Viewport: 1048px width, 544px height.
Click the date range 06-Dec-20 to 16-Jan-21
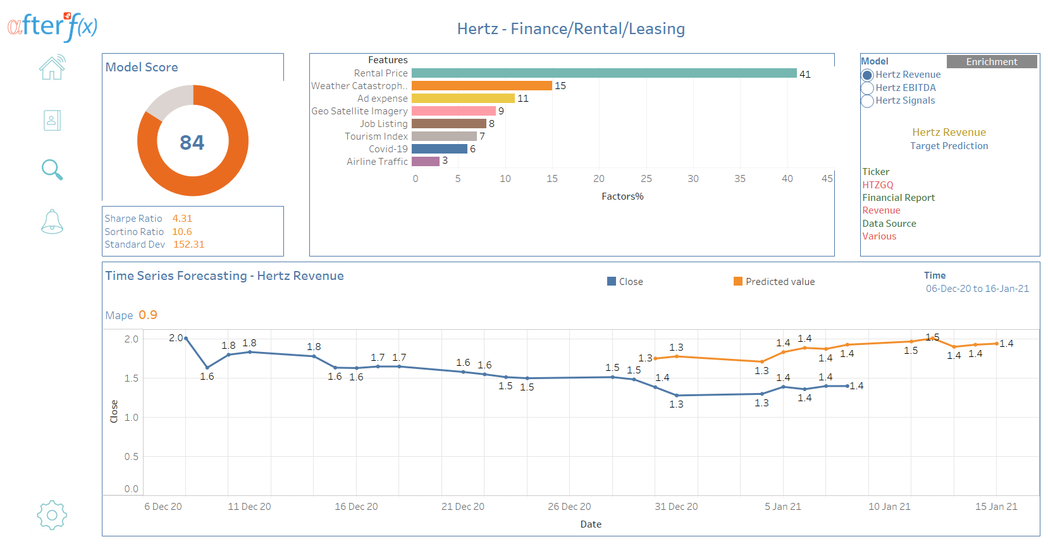977,289
